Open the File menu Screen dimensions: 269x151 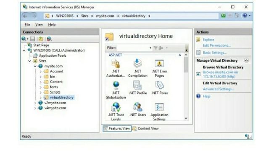click(x=27, y=25)
